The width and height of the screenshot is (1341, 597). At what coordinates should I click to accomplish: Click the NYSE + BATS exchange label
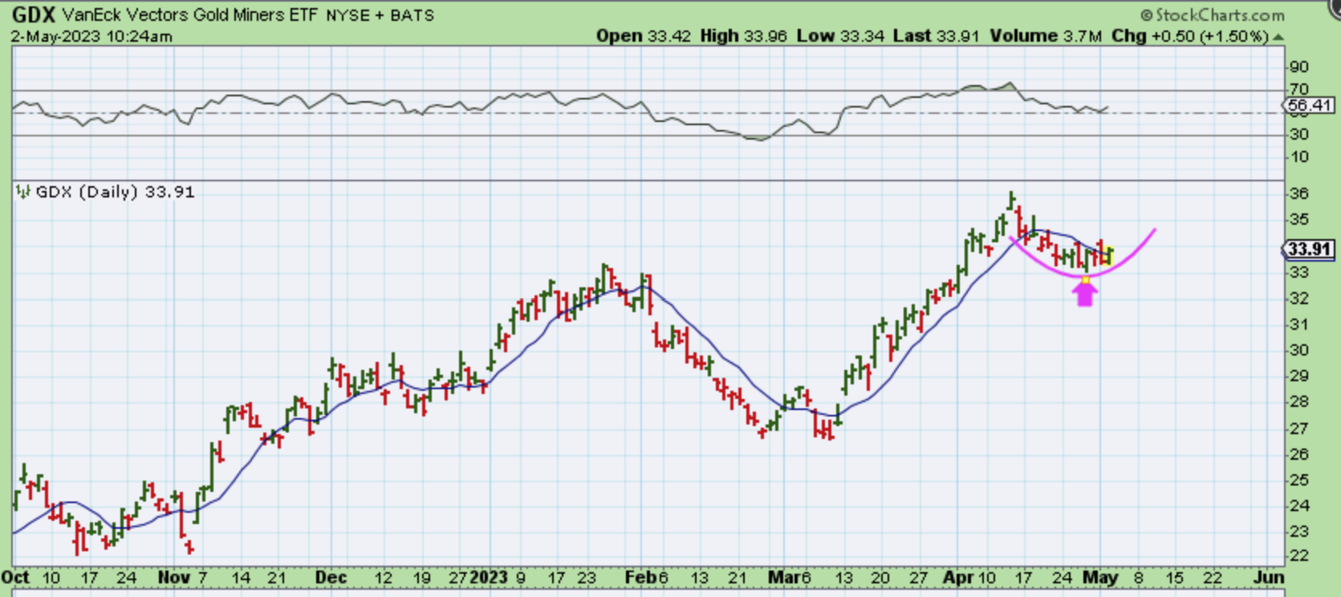point(380,15)
